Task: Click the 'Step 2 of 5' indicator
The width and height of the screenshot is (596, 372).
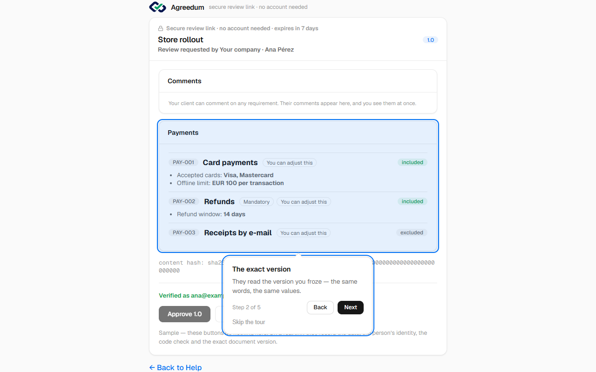Action: tap(246, 307)
